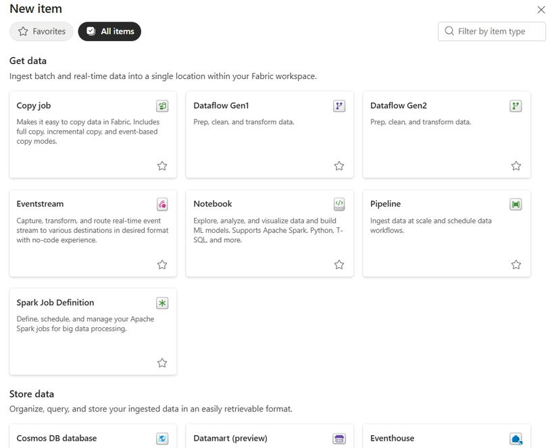Choose the Spark Job Definition title
The width and height of the screenshot is (554, 448).
[x=55, y=303]
